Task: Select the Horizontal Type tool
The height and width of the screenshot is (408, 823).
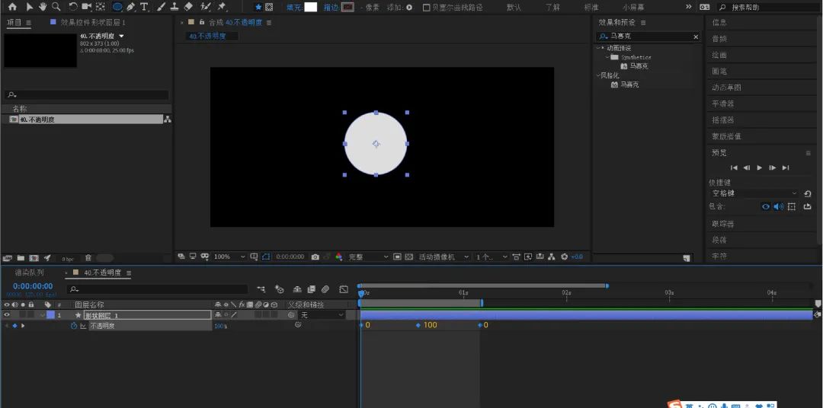Action: [144, 7]
